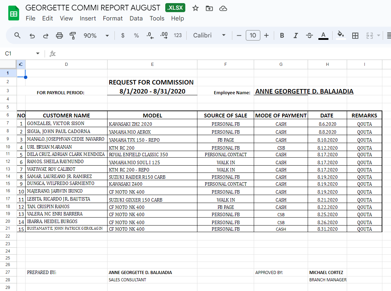This screenshot has height=291, width=391.
Task: Click the document title GEORGETTE COMMI REPORT AUGUST
Action: point(93,8)
